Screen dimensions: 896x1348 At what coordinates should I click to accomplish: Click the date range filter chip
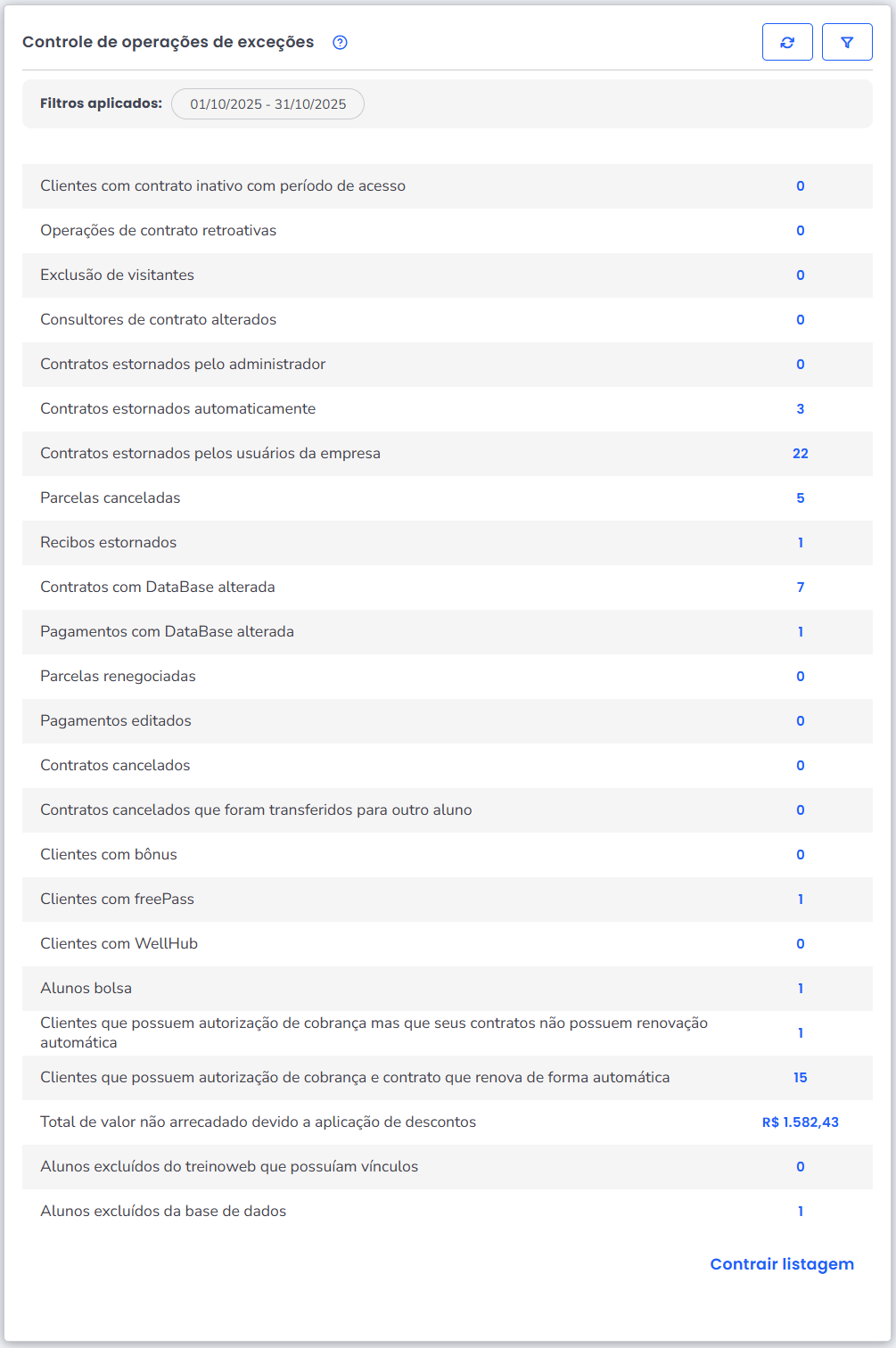point(267,104)
